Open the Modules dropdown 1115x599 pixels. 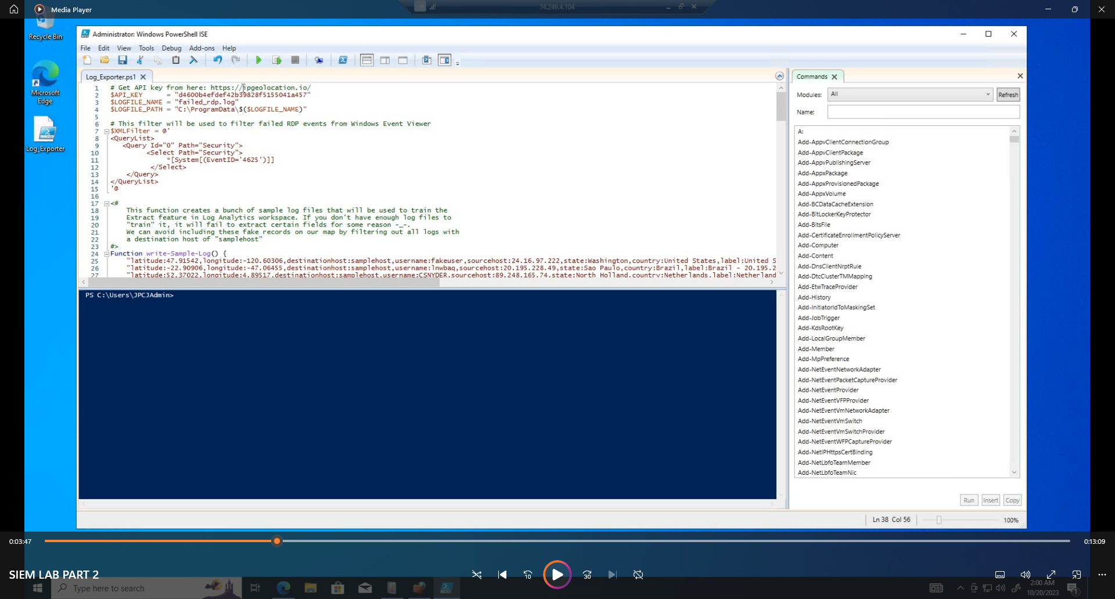pos(910,94)
